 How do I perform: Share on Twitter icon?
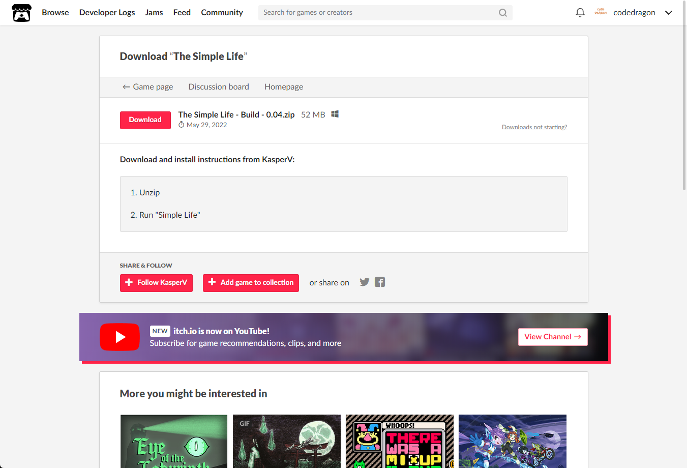point(364,282)
